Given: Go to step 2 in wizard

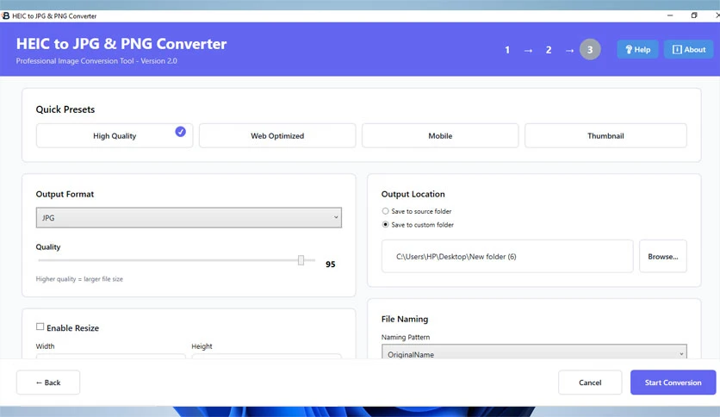Looking at the screenshot, I should (549, 50).
